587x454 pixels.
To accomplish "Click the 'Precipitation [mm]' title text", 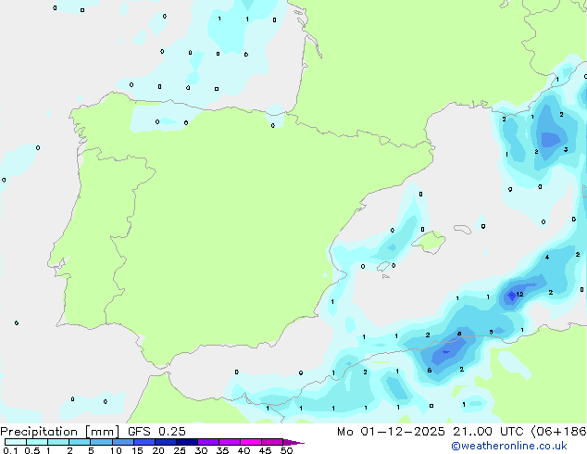I will tap(60, 432).
